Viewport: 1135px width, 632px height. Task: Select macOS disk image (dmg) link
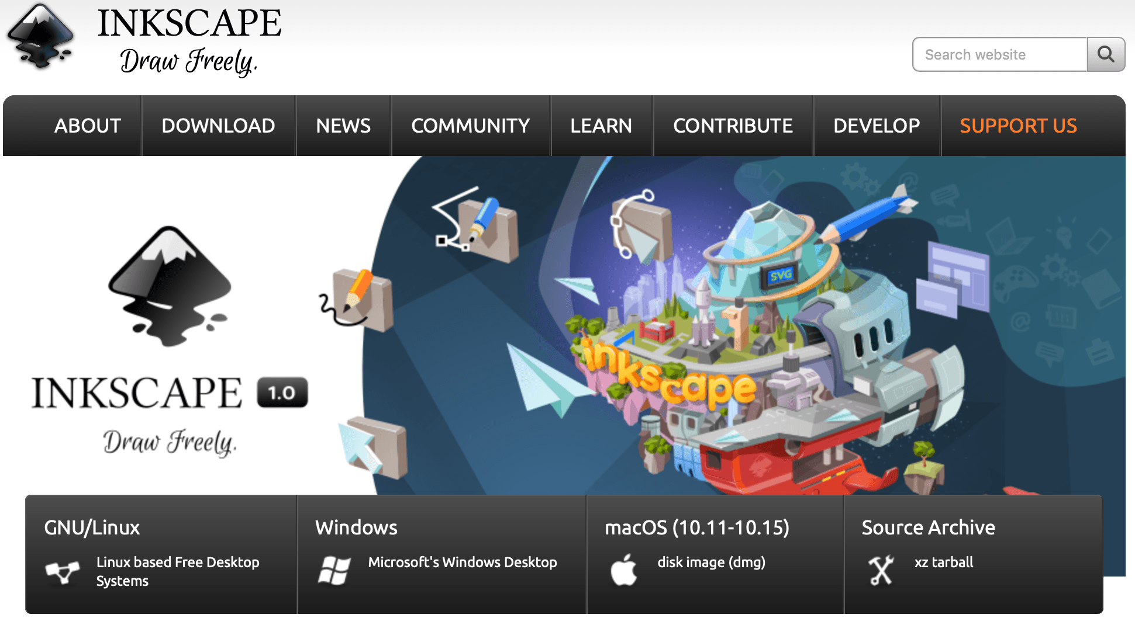[x=711, y=562]
